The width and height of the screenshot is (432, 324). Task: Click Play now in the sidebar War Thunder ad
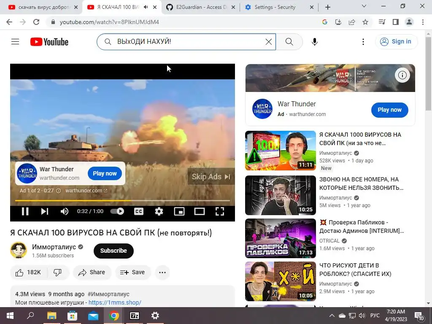point(389,110)
